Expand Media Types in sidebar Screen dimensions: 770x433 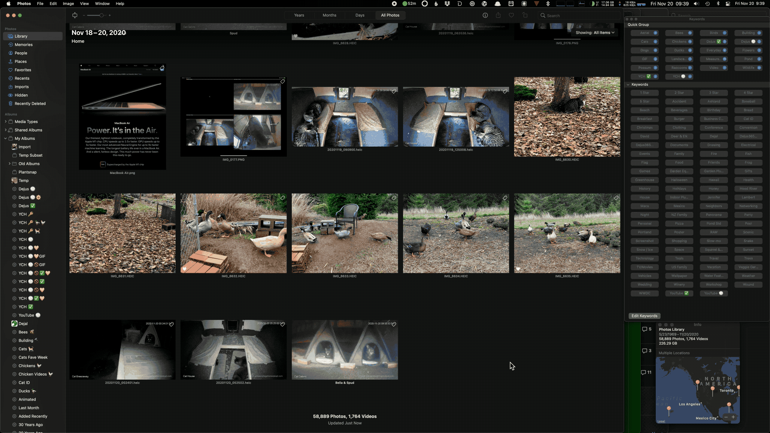6,122
